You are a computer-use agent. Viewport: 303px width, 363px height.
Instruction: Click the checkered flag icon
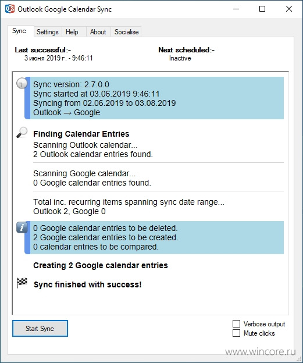click(x=22, y=283)
